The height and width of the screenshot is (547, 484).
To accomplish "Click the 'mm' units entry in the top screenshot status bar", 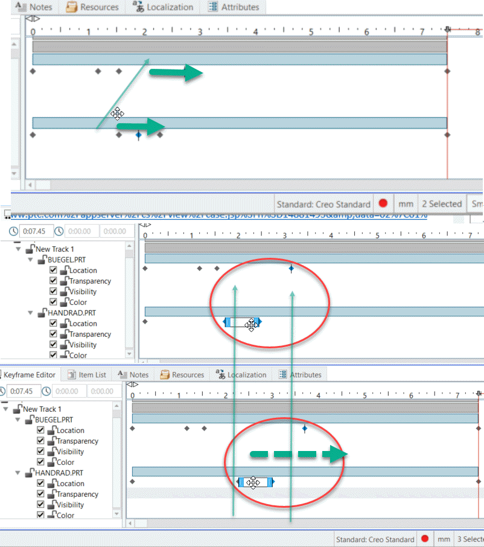I will (x=406, y=204).
